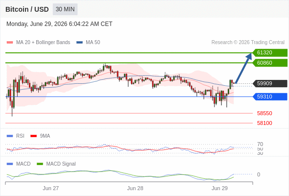Click the 9MA red legend swatch
Screen dimensions: 289x196
click(x=33, y=136)
